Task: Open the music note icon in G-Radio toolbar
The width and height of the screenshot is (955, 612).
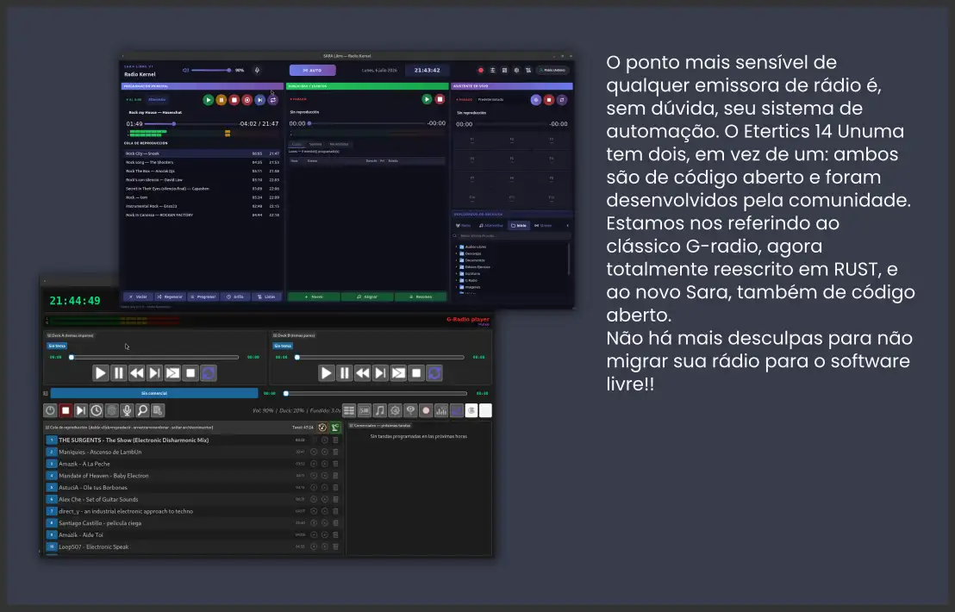Action: (379, 410)
